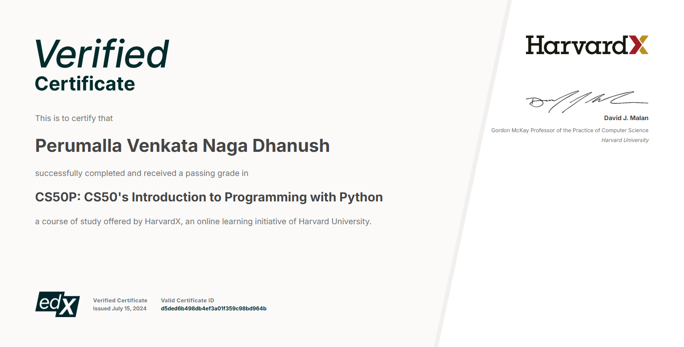Click the 'Verified Certificate' label near edX logo
The image size is (684, 347).
[x=120, y=300]
